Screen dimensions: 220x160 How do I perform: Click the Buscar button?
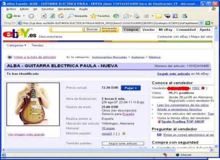tap(92, 29)
